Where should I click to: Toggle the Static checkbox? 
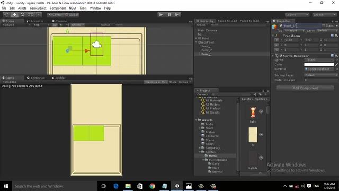pos(324,26)
